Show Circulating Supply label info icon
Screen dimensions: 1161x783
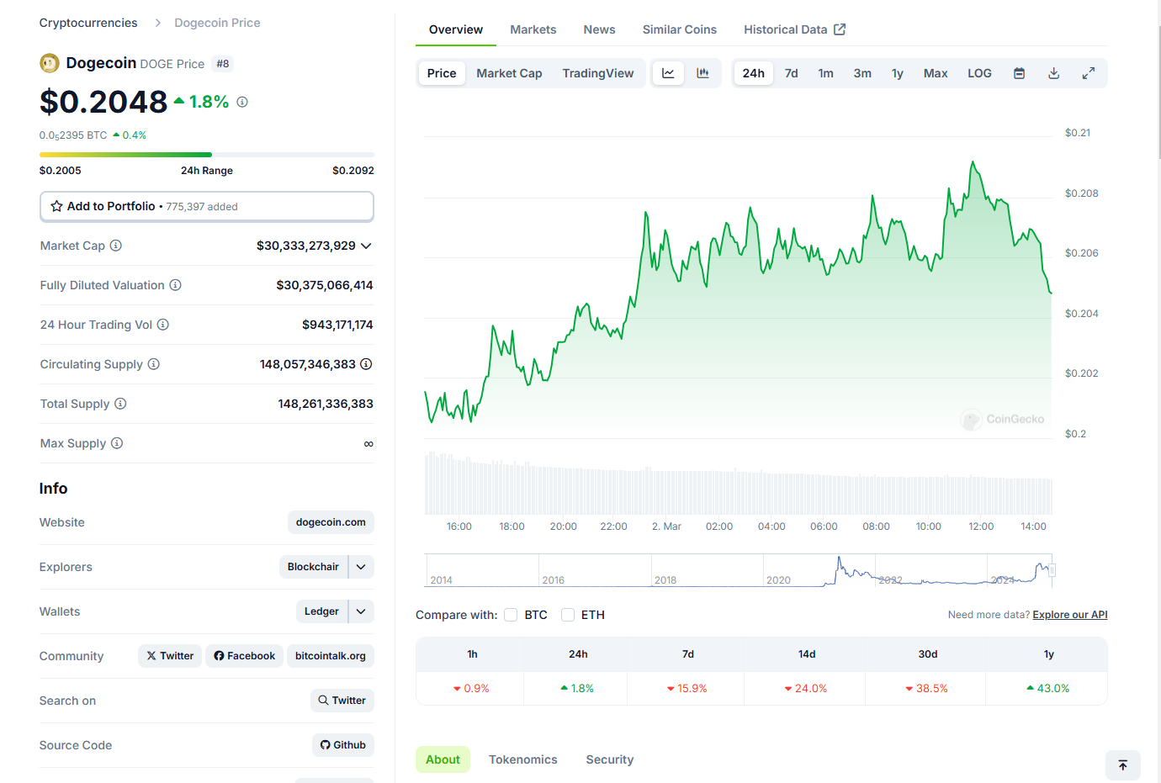click(154, 364)
